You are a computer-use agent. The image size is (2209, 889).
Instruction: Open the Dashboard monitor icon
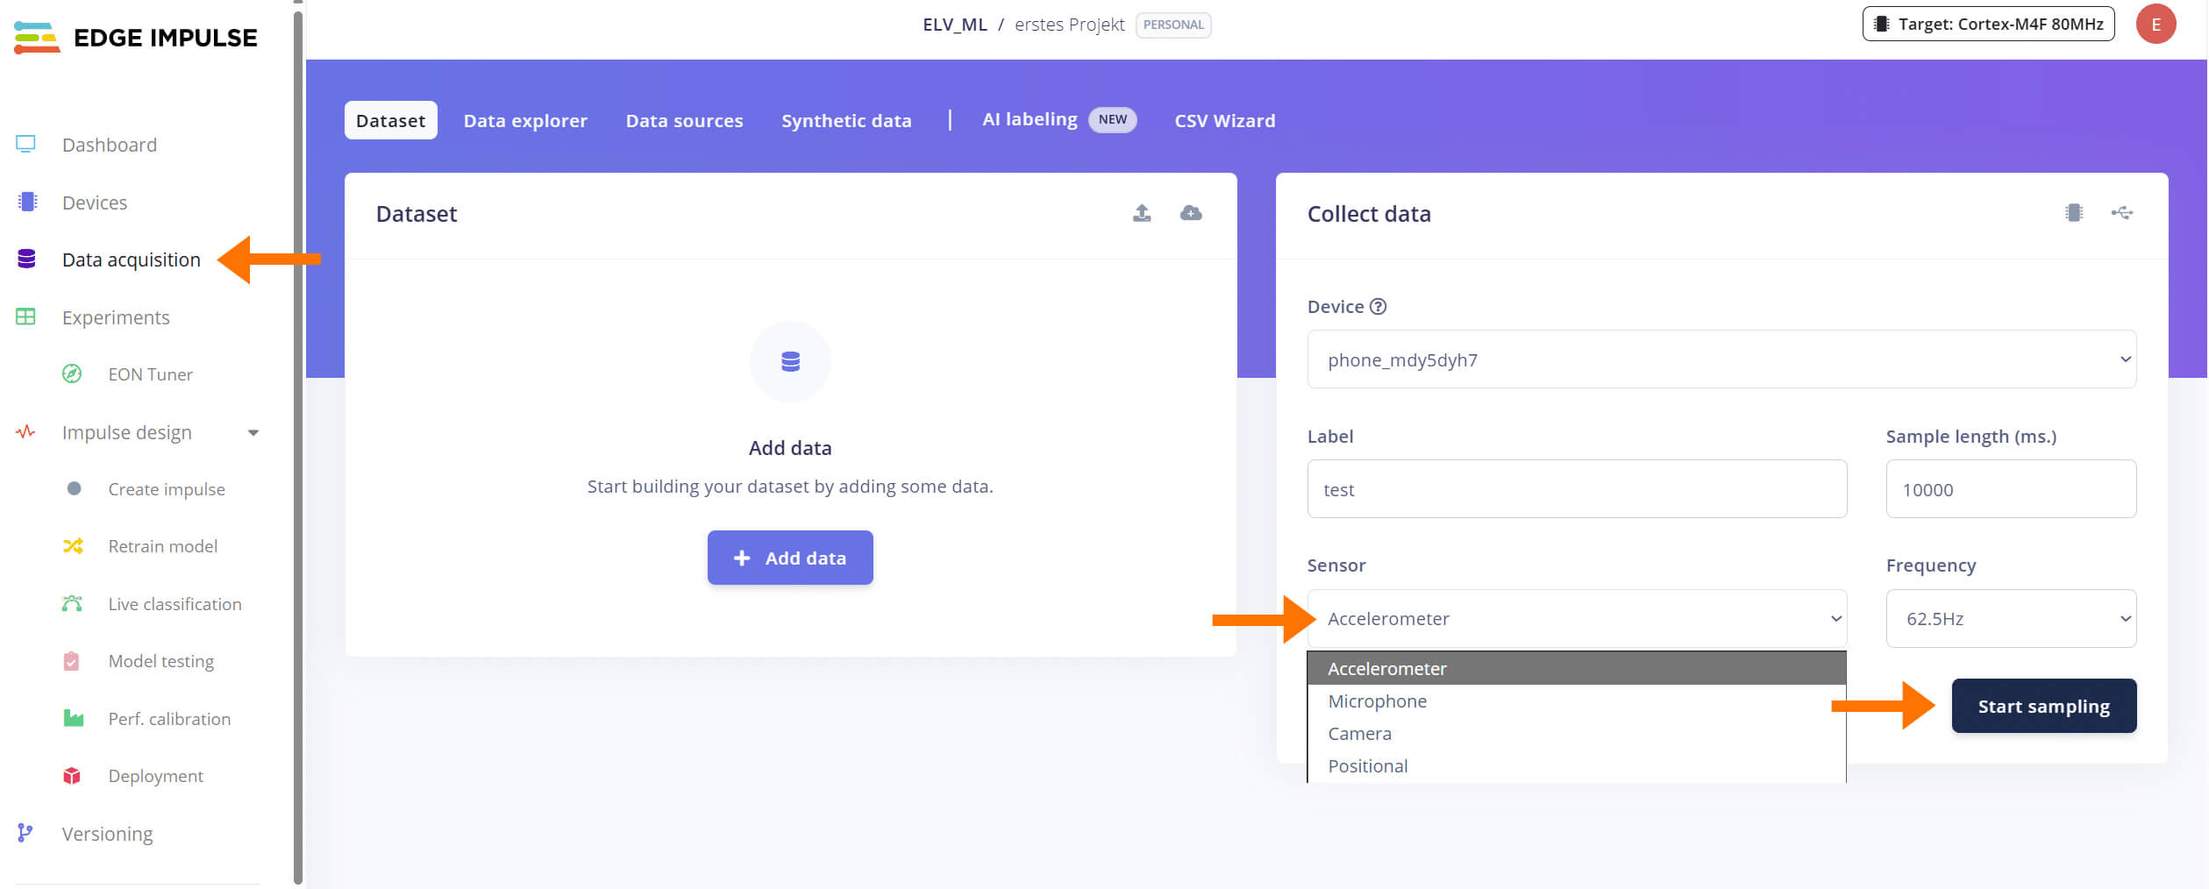(x=25, y=144)
